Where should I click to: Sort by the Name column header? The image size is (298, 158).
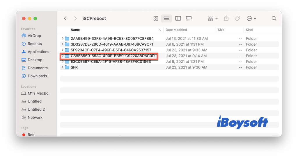(75, 30)
